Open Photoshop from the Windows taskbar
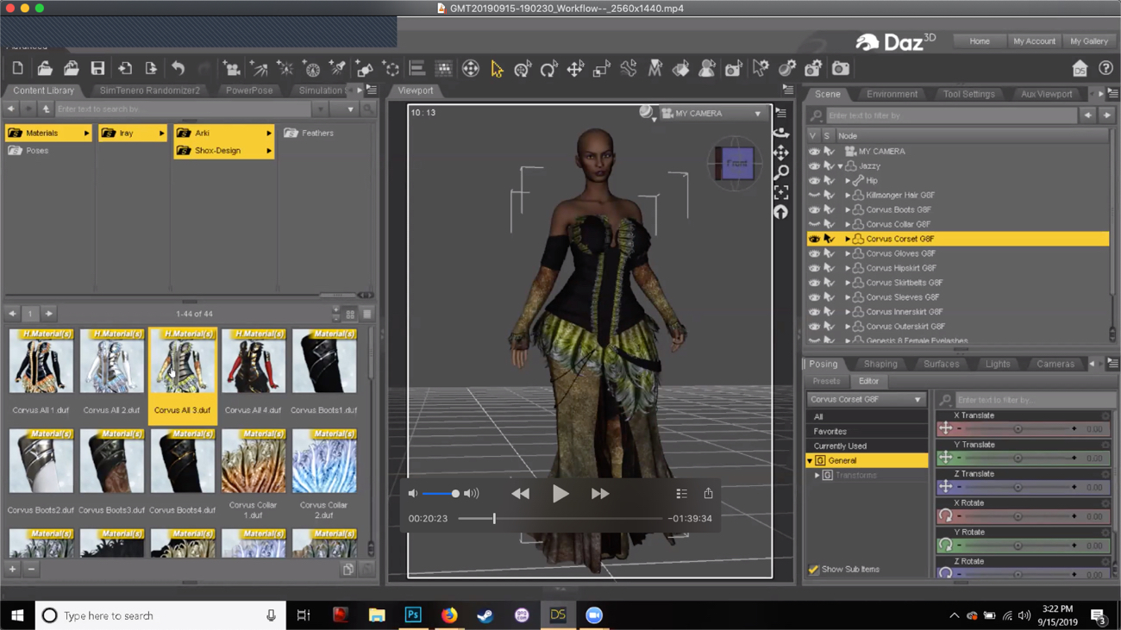Viewport: 1121px width, 630px height. click(413, 615)
